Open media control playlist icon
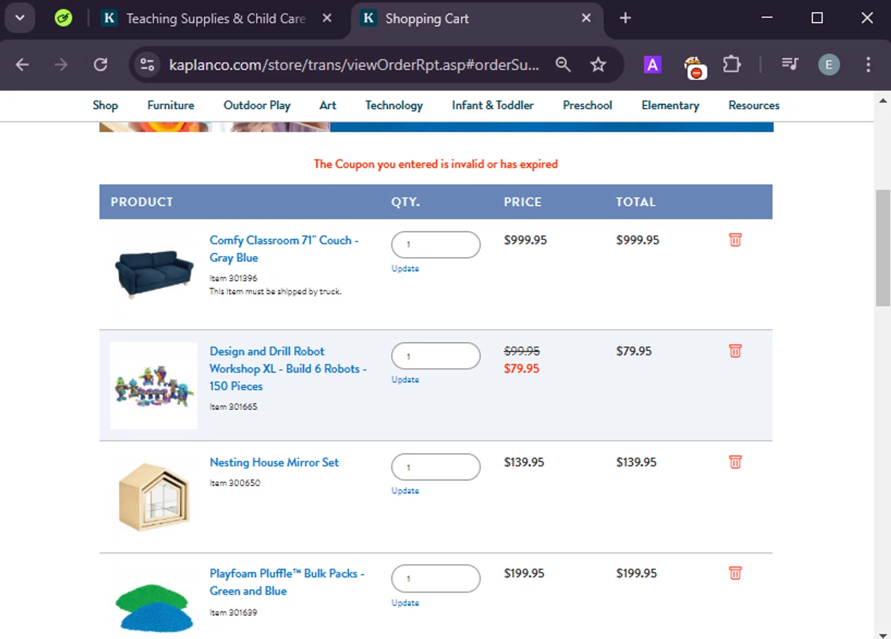The width and height of the screenshot is (891, 639). (789, 64)
